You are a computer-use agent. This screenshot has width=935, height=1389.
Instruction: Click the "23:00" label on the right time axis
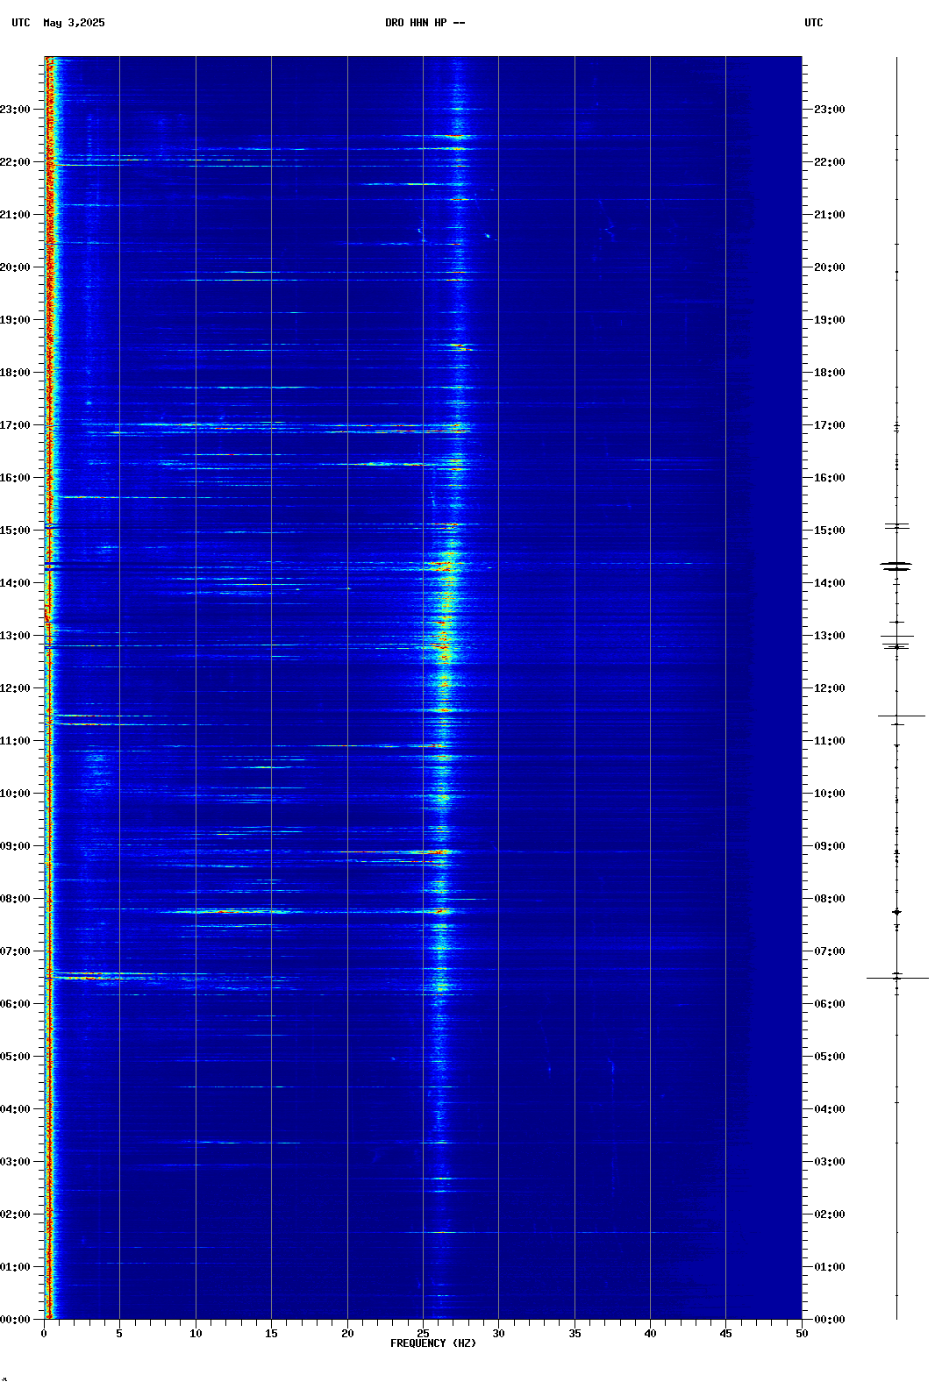click(x=830, y=110)
